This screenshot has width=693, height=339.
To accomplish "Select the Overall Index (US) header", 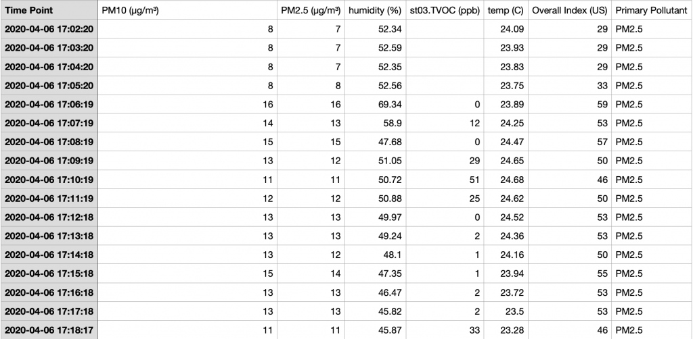I will [569, 11].
